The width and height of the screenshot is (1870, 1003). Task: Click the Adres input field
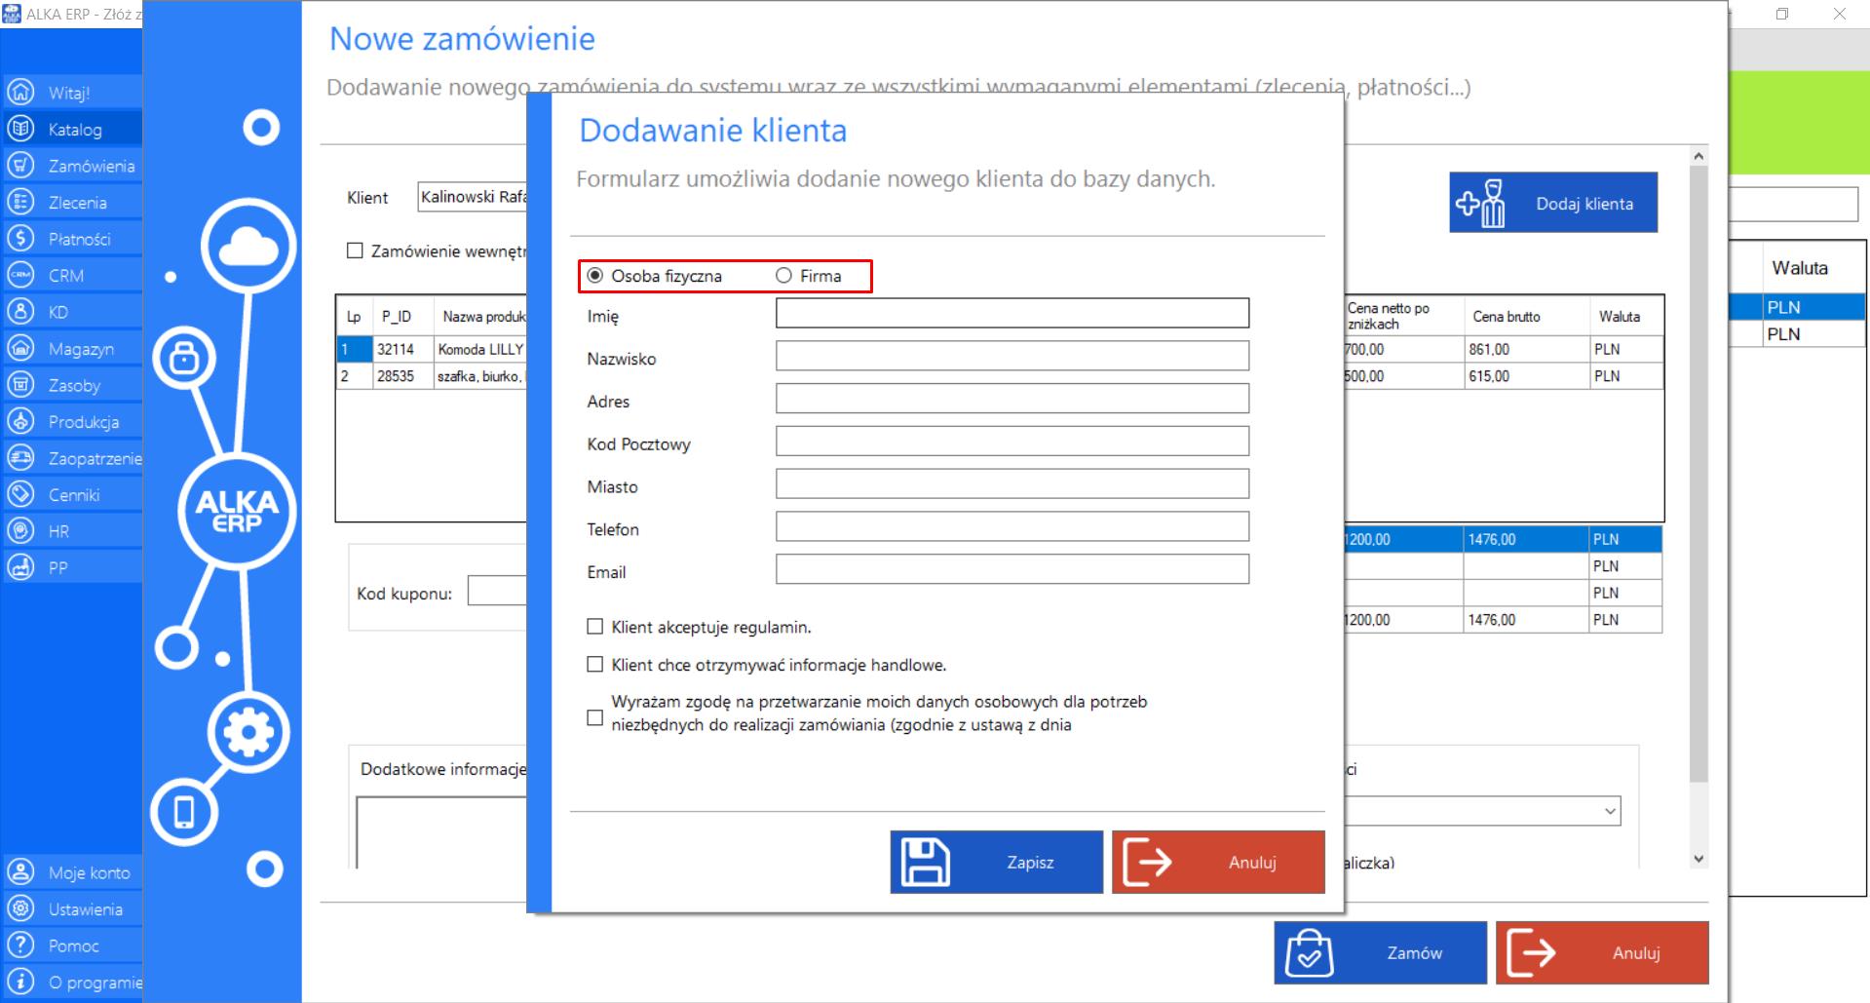click(1012, 399)
